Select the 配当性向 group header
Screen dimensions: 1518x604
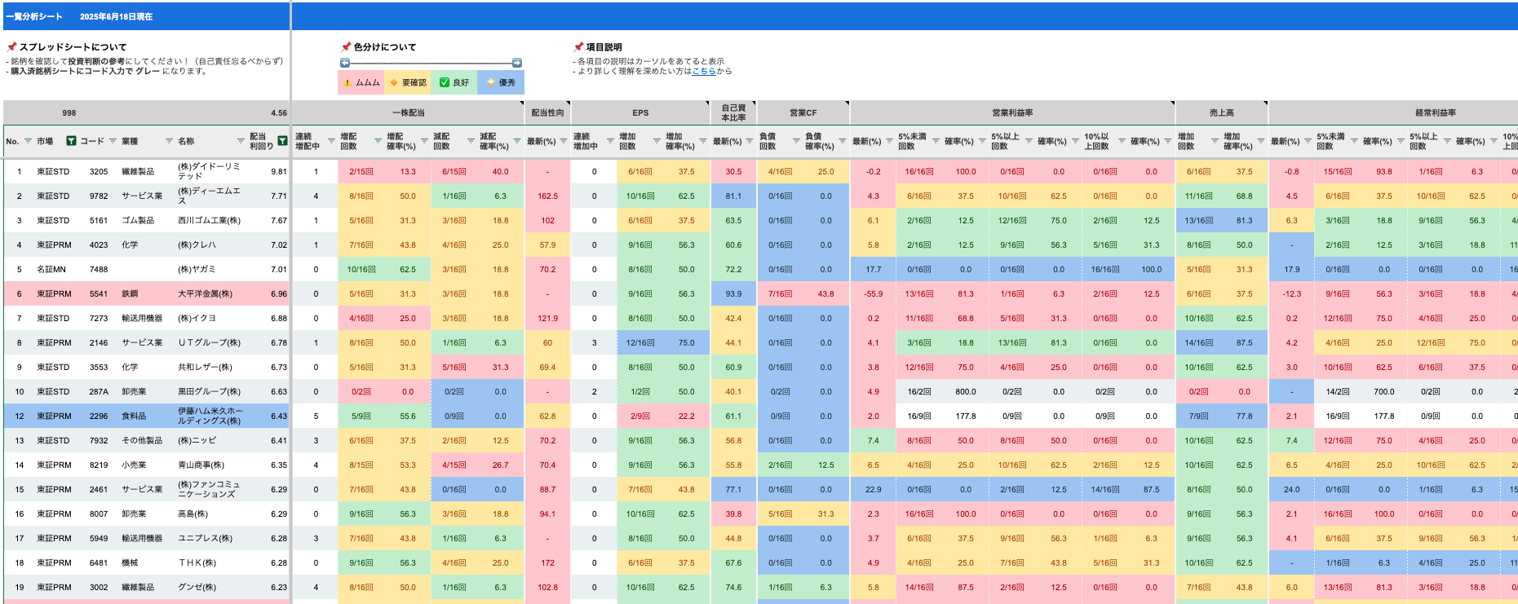547,112
